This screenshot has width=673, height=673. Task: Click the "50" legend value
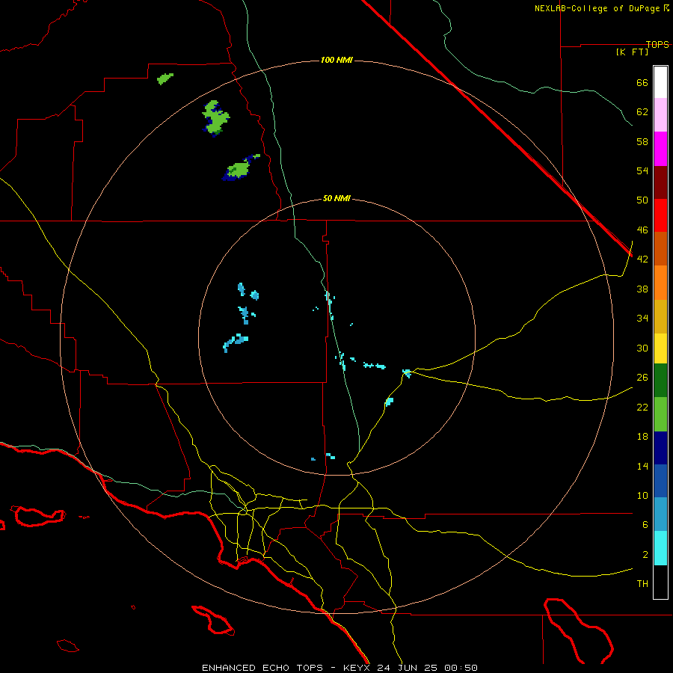(x=642, y=200)
